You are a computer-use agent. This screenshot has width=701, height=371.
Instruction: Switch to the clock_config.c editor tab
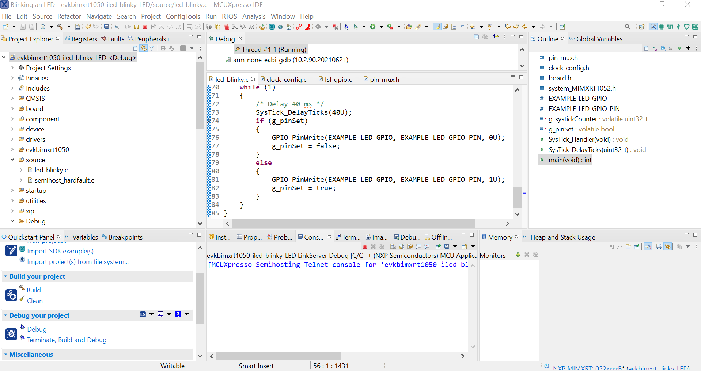tap(287, 79)
